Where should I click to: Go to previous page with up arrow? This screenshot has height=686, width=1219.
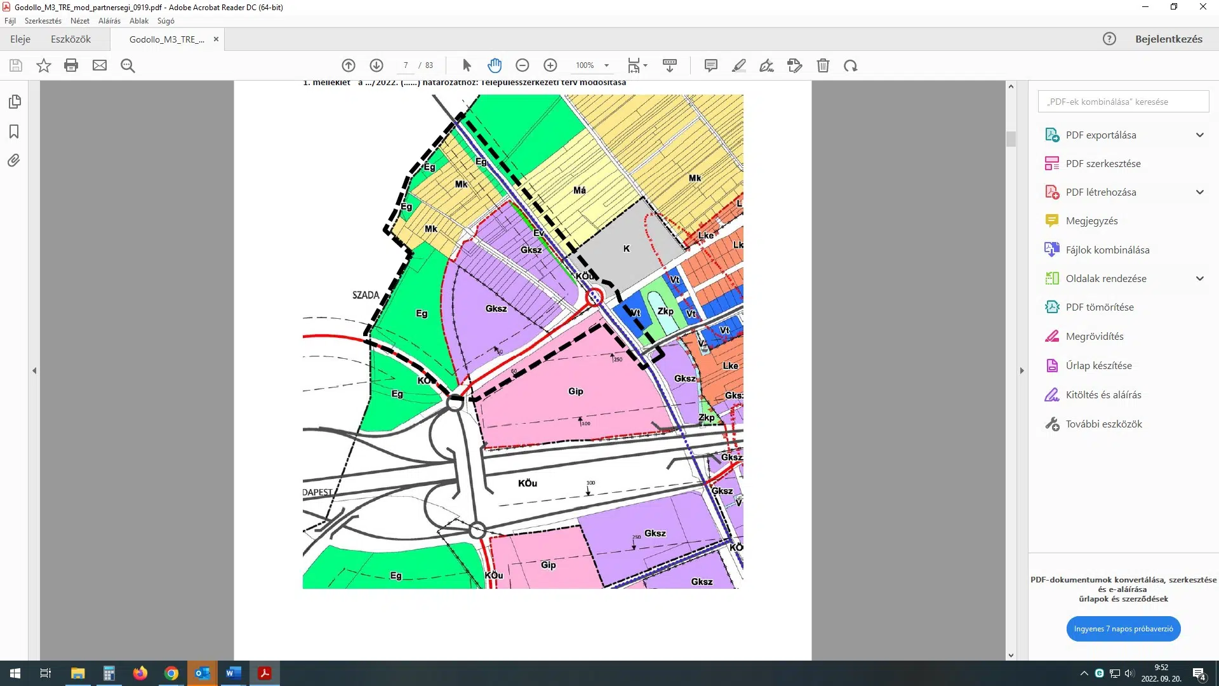(349, 65)
